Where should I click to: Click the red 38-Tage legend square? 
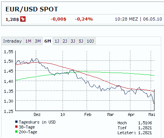click(x=16, y=127)
